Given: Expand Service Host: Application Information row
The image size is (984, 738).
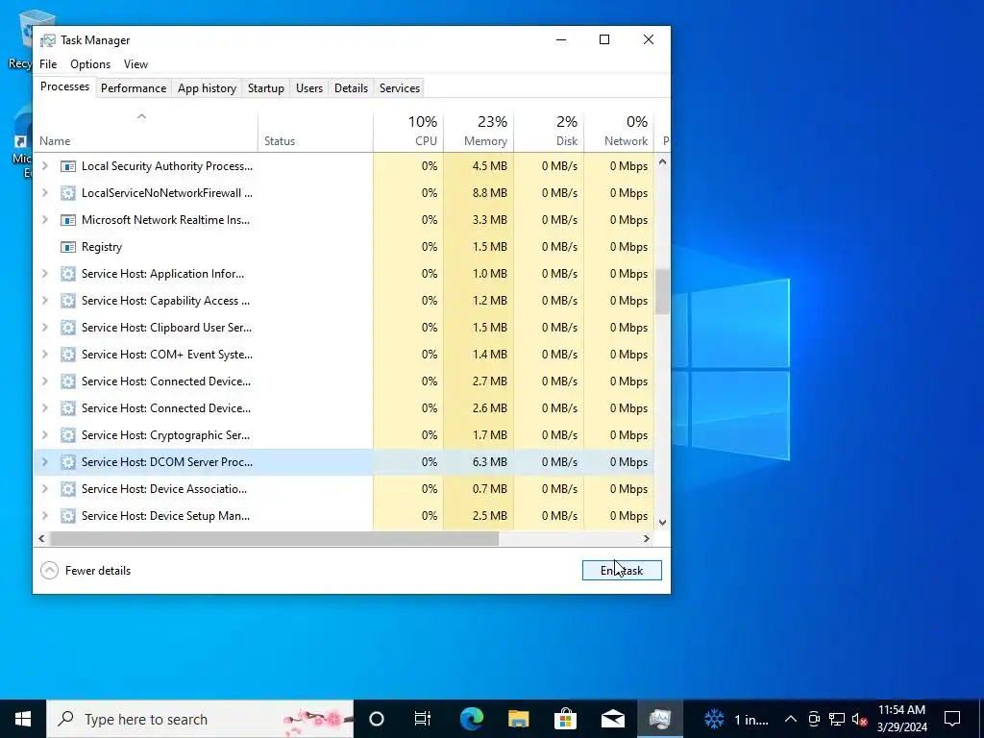Looking at the screenshot, I should coord(44,274).
